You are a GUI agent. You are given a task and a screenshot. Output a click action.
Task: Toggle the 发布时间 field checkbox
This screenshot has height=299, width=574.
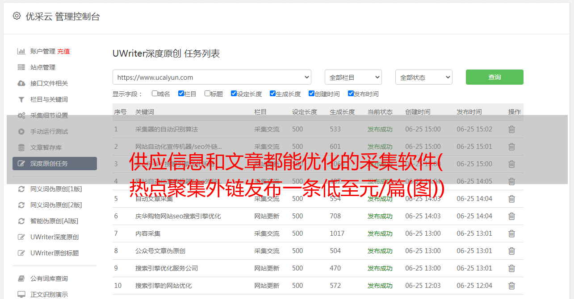(x=351, y=94)
